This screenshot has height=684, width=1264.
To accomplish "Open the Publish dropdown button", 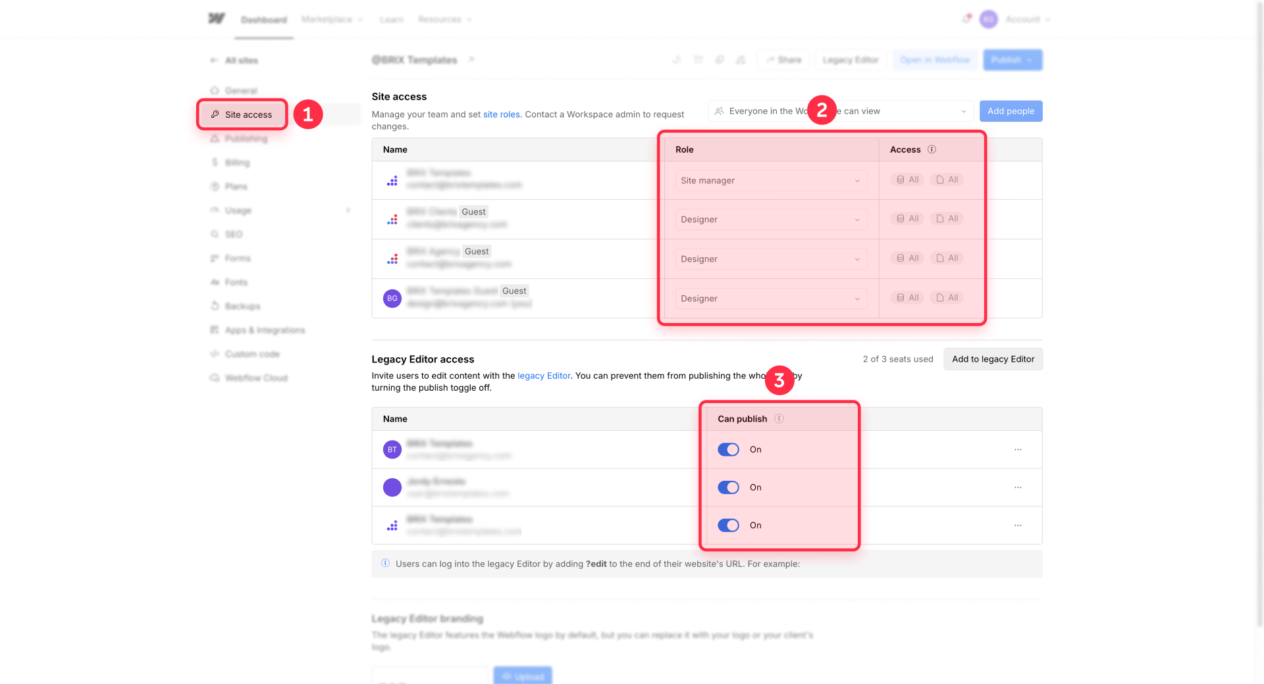I will (1013, 60).
